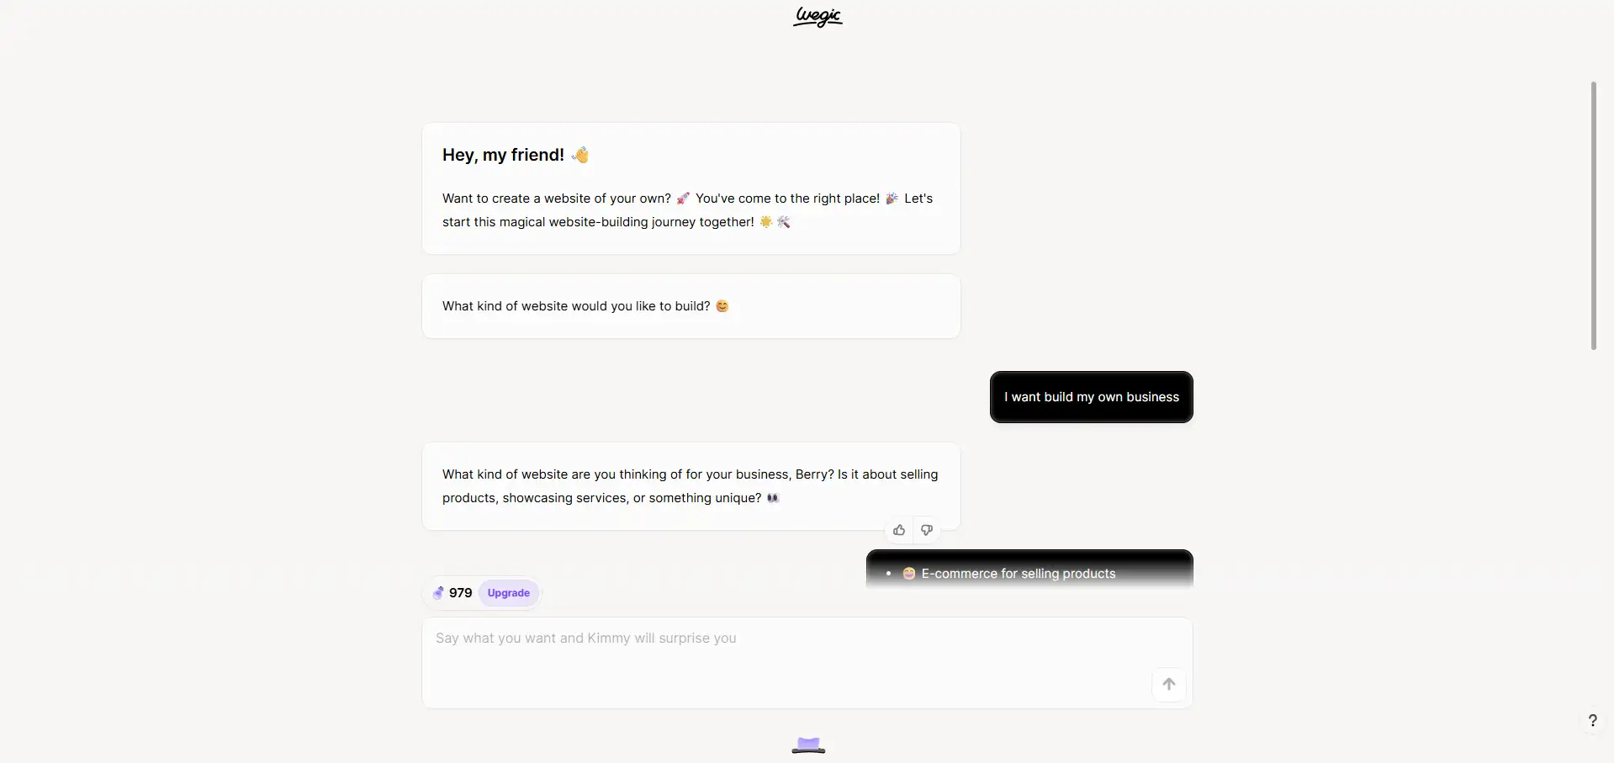Viewport: 1614px width, 763px height.
Task: Click the message asking Berry about the business
Action: click(691, 486)
